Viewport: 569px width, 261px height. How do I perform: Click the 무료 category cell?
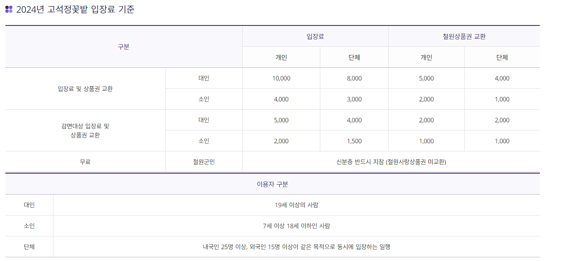click(x=85, y=162)
